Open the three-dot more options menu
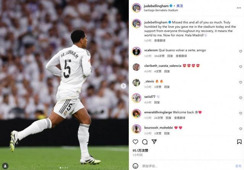The image size is (244, 170). (239, 8)
